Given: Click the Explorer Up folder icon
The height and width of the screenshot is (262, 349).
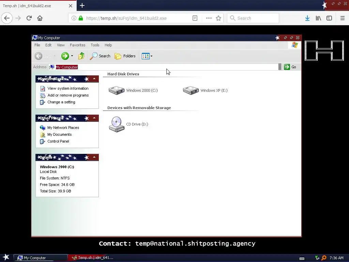Looking at the screenshot, I should 81,56.
